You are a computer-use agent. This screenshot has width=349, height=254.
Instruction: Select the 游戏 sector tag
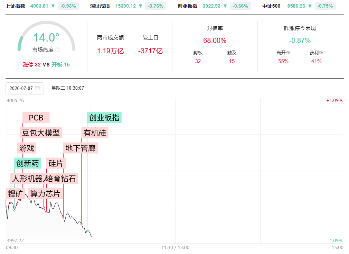click(x=27, y=148)
